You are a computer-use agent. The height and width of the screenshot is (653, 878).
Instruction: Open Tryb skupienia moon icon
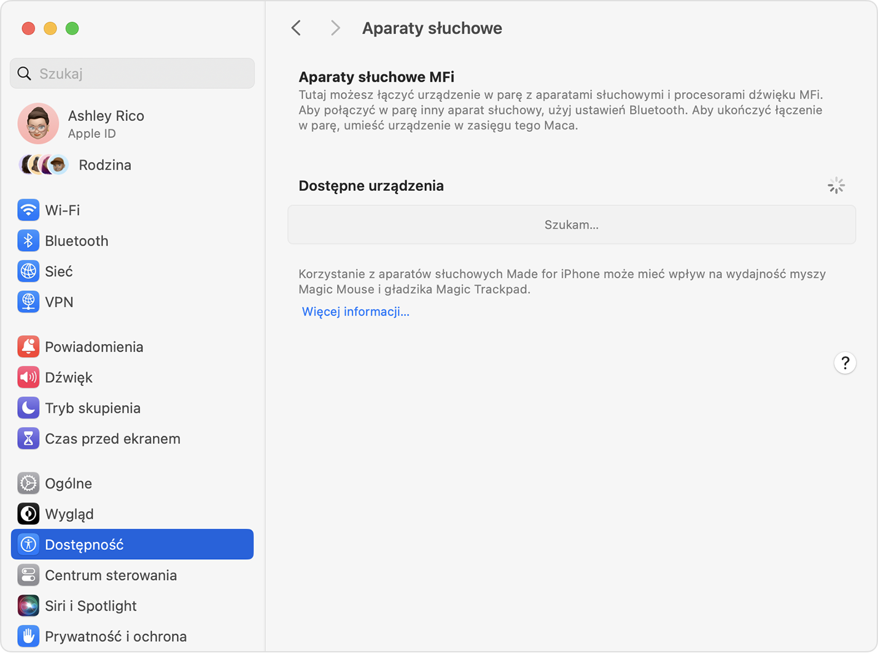tap(28, 408)
